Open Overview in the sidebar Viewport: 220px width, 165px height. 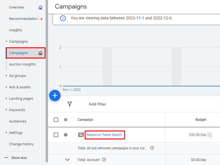coord(16,7)
